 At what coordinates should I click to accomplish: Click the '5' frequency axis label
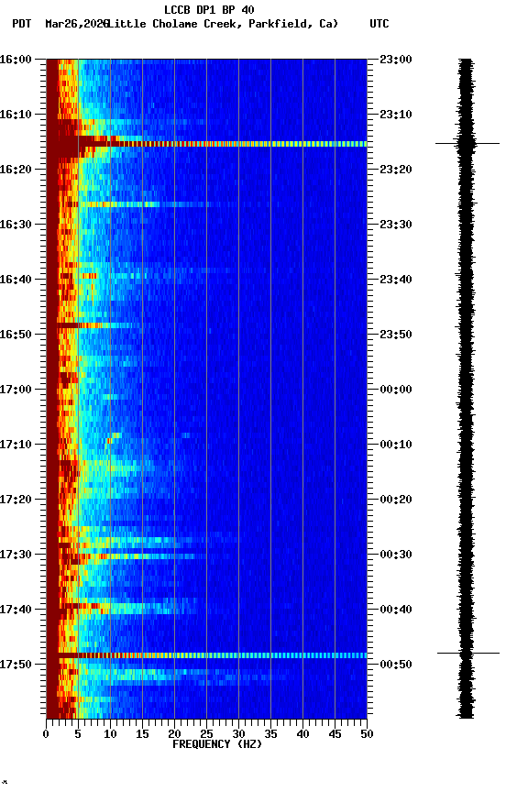[78, 734]
